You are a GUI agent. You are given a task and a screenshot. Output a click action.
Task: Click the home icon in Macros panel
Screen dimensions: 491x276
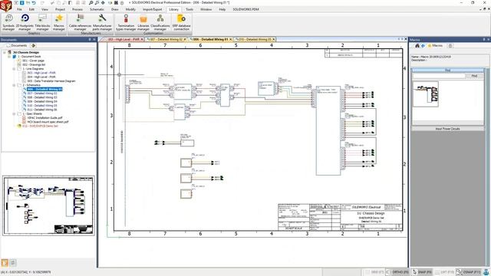[x=417, y=46]
